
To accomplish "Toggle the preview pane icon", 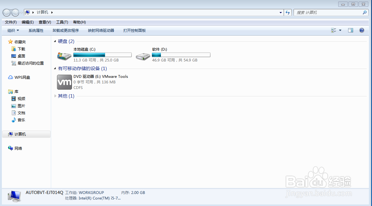I will [x=351, y=30].
